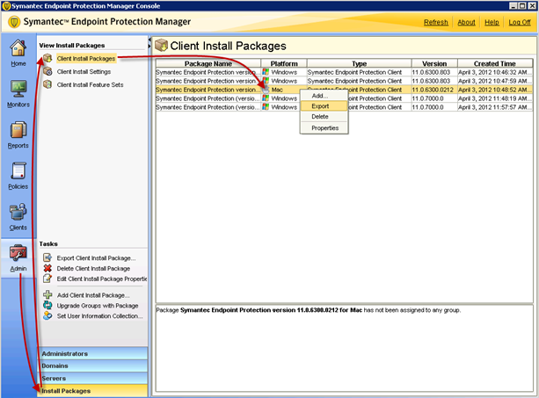Open the About link

click(466, 22)
